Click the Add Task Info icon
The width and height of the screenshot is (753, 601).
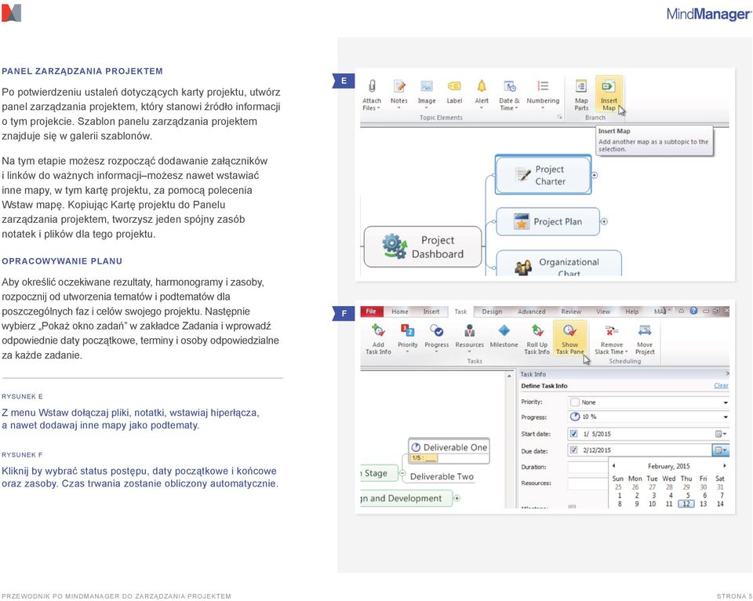tap(378, 330)
